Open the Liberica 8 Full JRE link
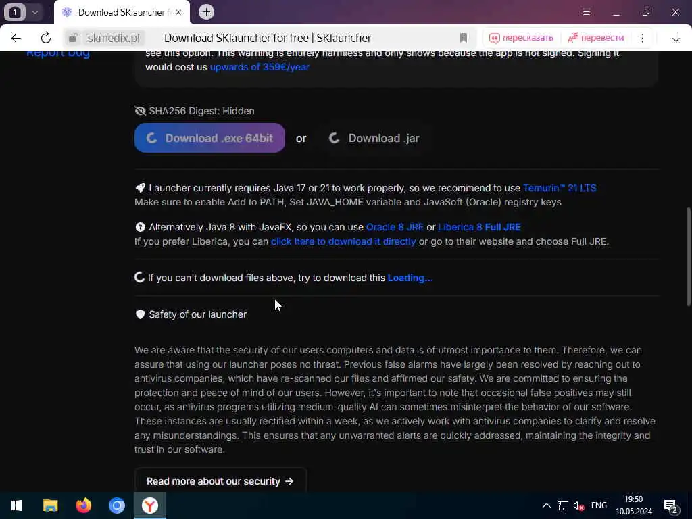This screenshot has height=519, width=692. coord(479,227)
